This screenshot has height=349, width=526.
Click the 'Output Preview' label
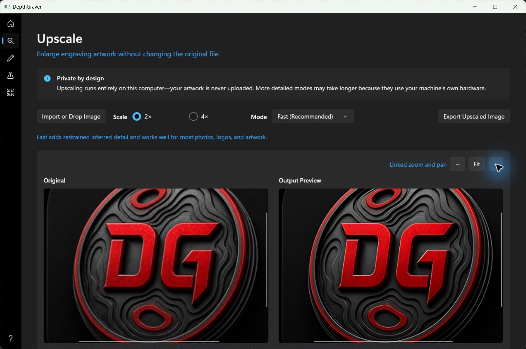[x=300, y=180]
